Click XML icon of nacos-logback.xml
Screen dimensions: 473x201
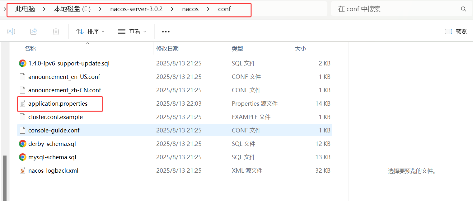pos(22,170)
